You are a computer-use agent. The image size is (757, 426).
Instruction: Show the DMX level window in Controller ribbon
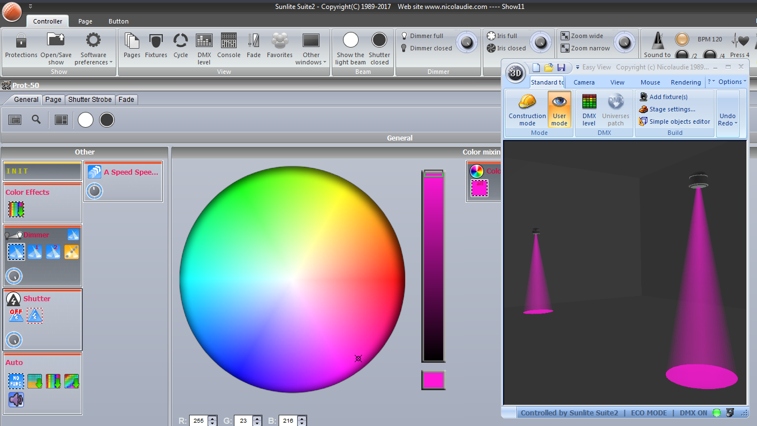click(204, 48)
